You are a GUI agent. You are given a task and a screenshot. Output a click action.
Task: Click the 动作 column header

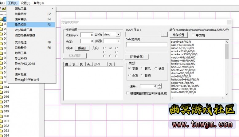[100, 65]
